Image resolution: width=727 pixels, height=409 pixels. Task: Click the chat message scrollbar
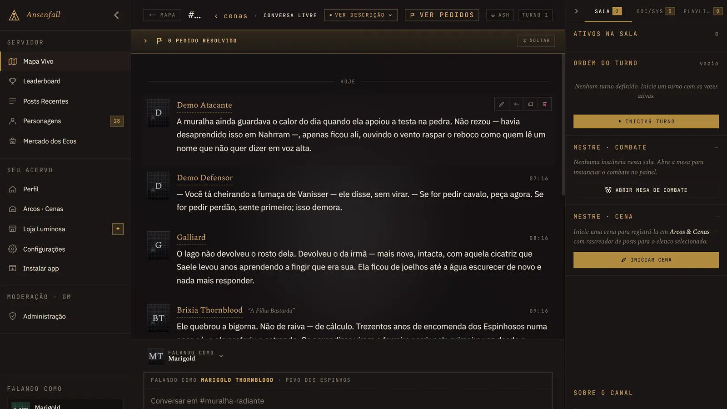[563, 125]
